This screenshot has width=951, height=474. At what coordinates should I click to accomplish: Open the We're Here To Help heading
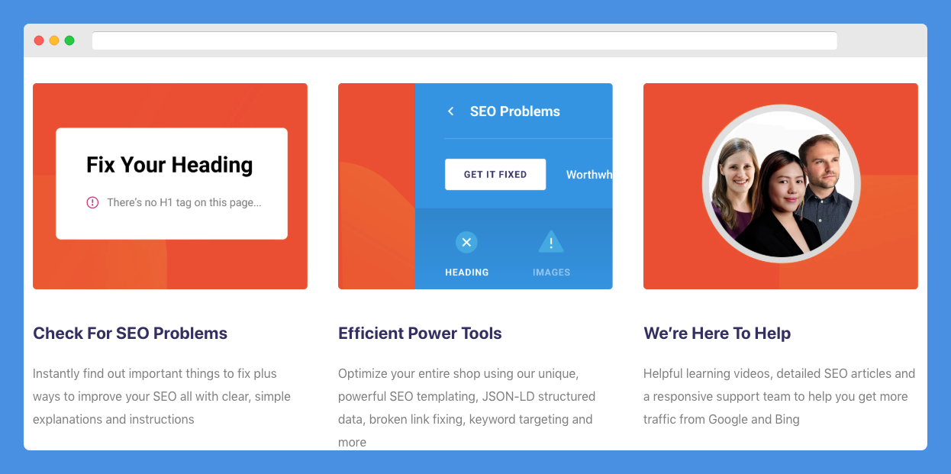[717, 334]
